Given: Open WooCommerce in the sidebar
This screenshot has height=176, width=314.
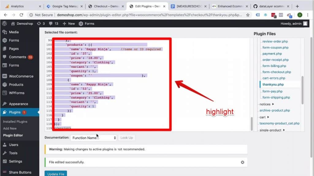Looking at the screenshot, I should coord(21,76).
